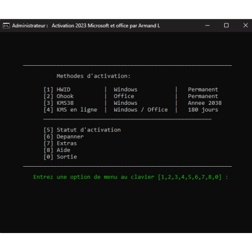Click the green 'Entrez une option de menu' prompt

coord(130,177)
